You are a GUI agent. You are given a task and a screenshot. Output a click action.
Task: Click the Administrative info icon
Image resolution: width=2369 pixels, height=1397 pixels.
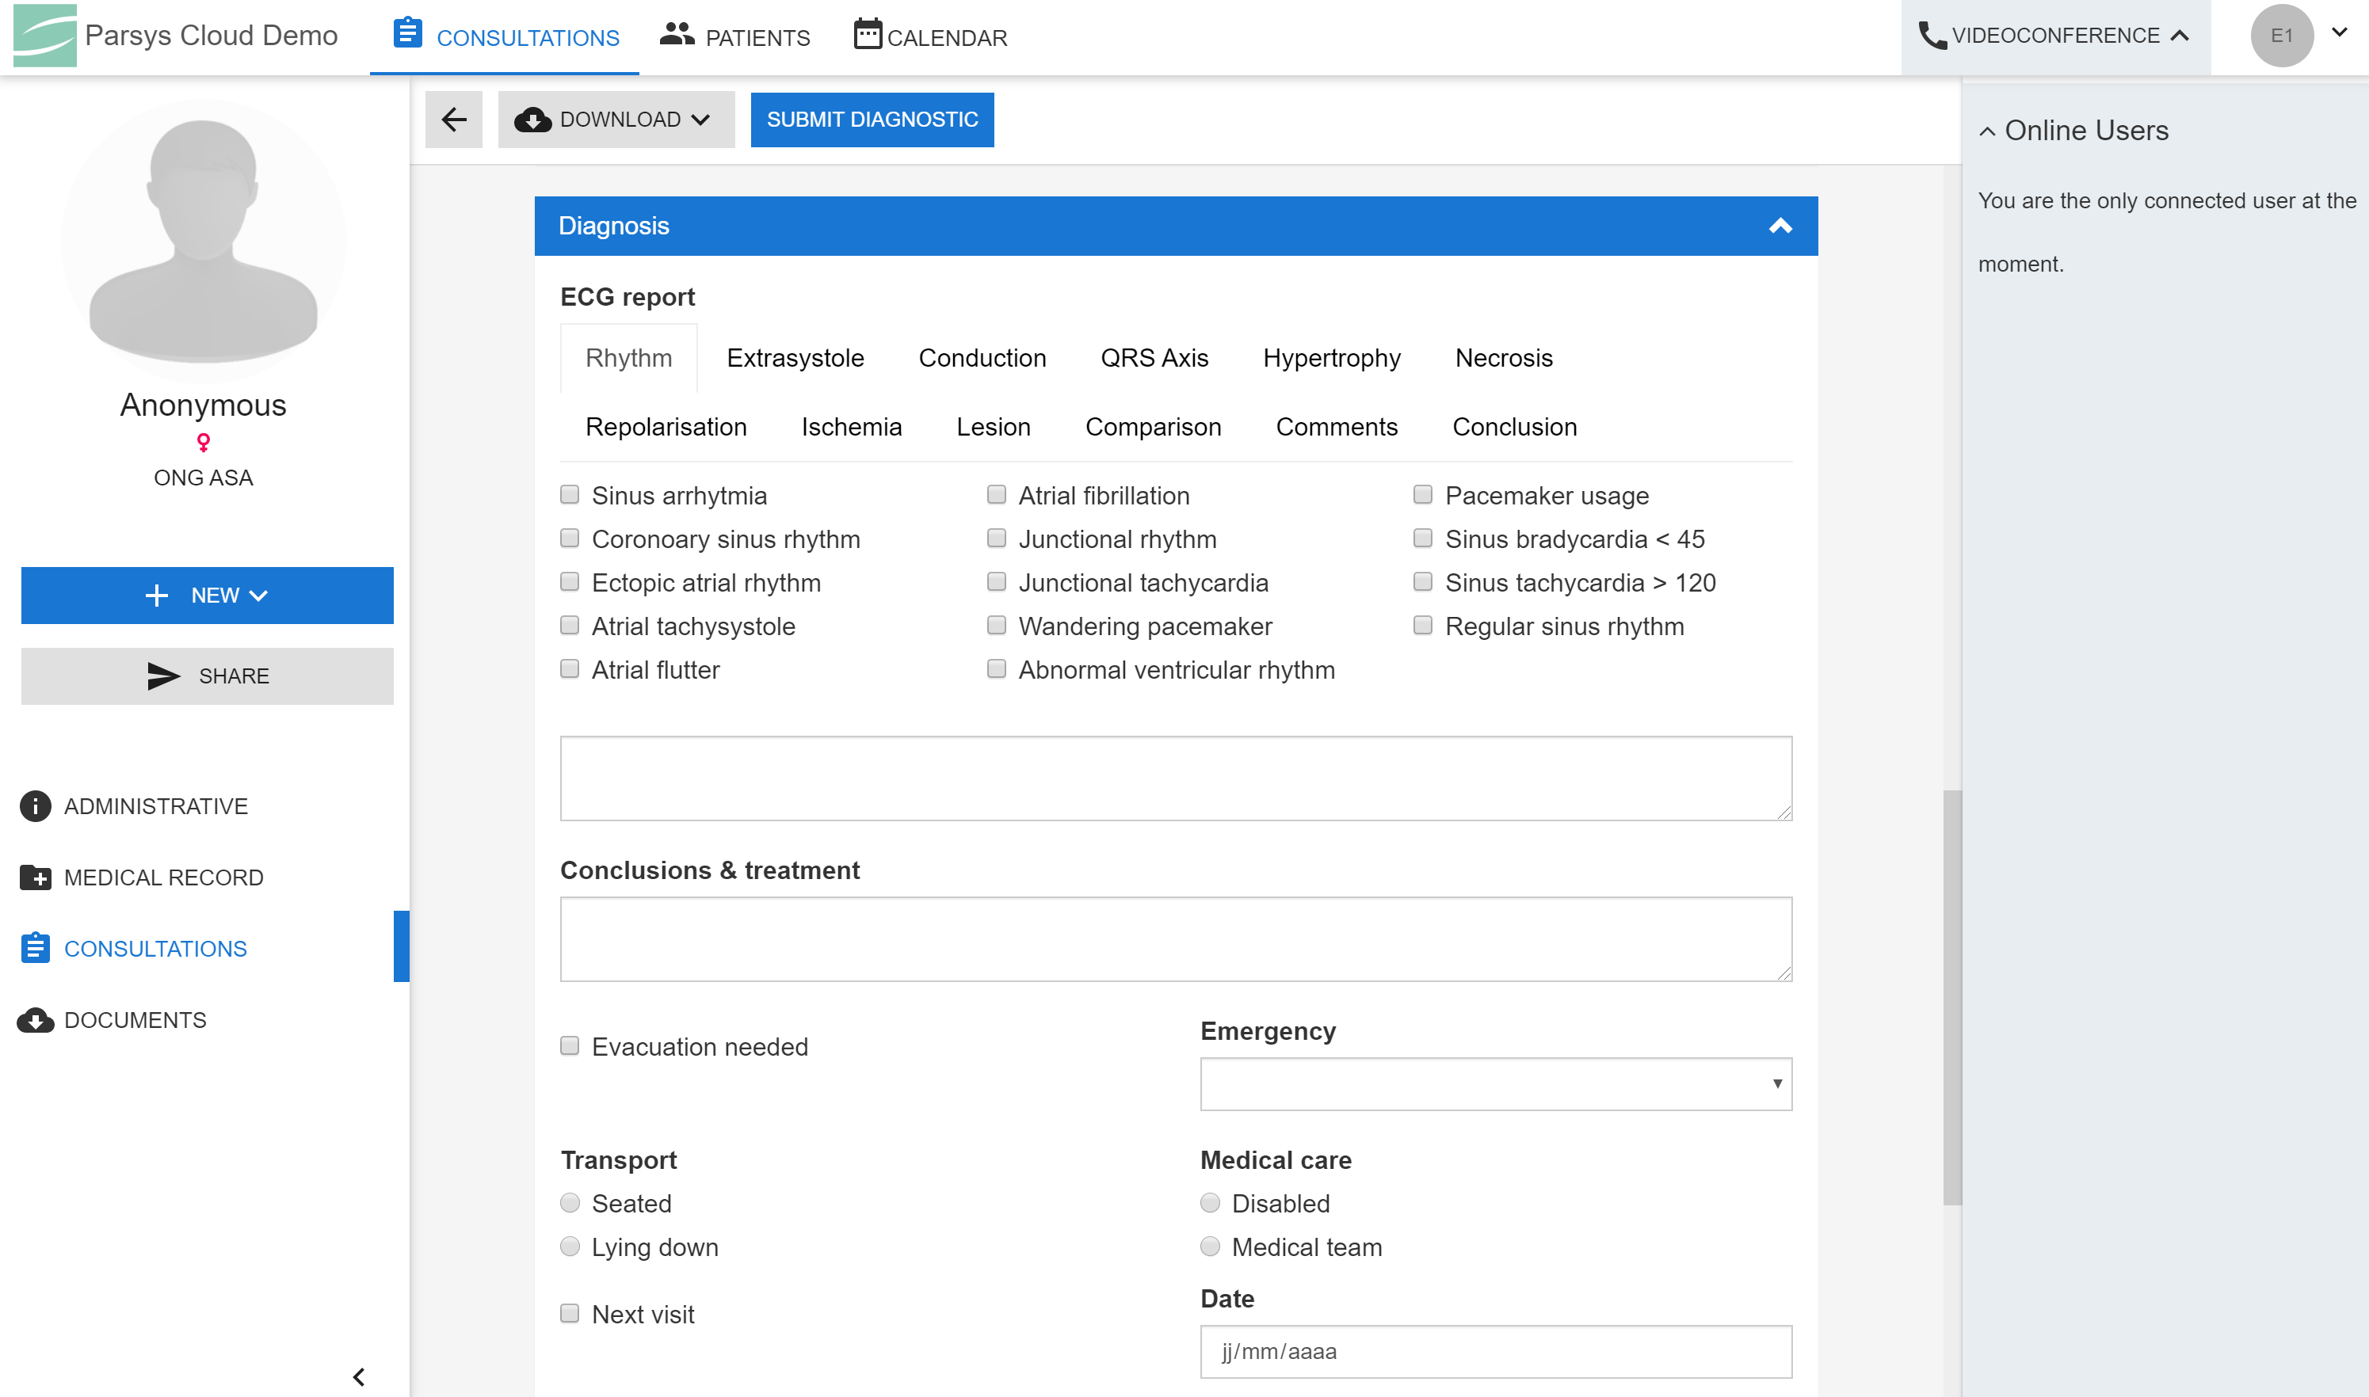pos(36,806)
